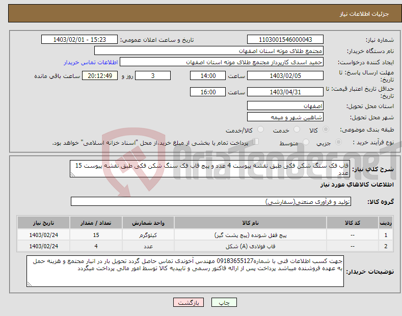
Task: Click the ردیف column header
Action: [386, 223]
